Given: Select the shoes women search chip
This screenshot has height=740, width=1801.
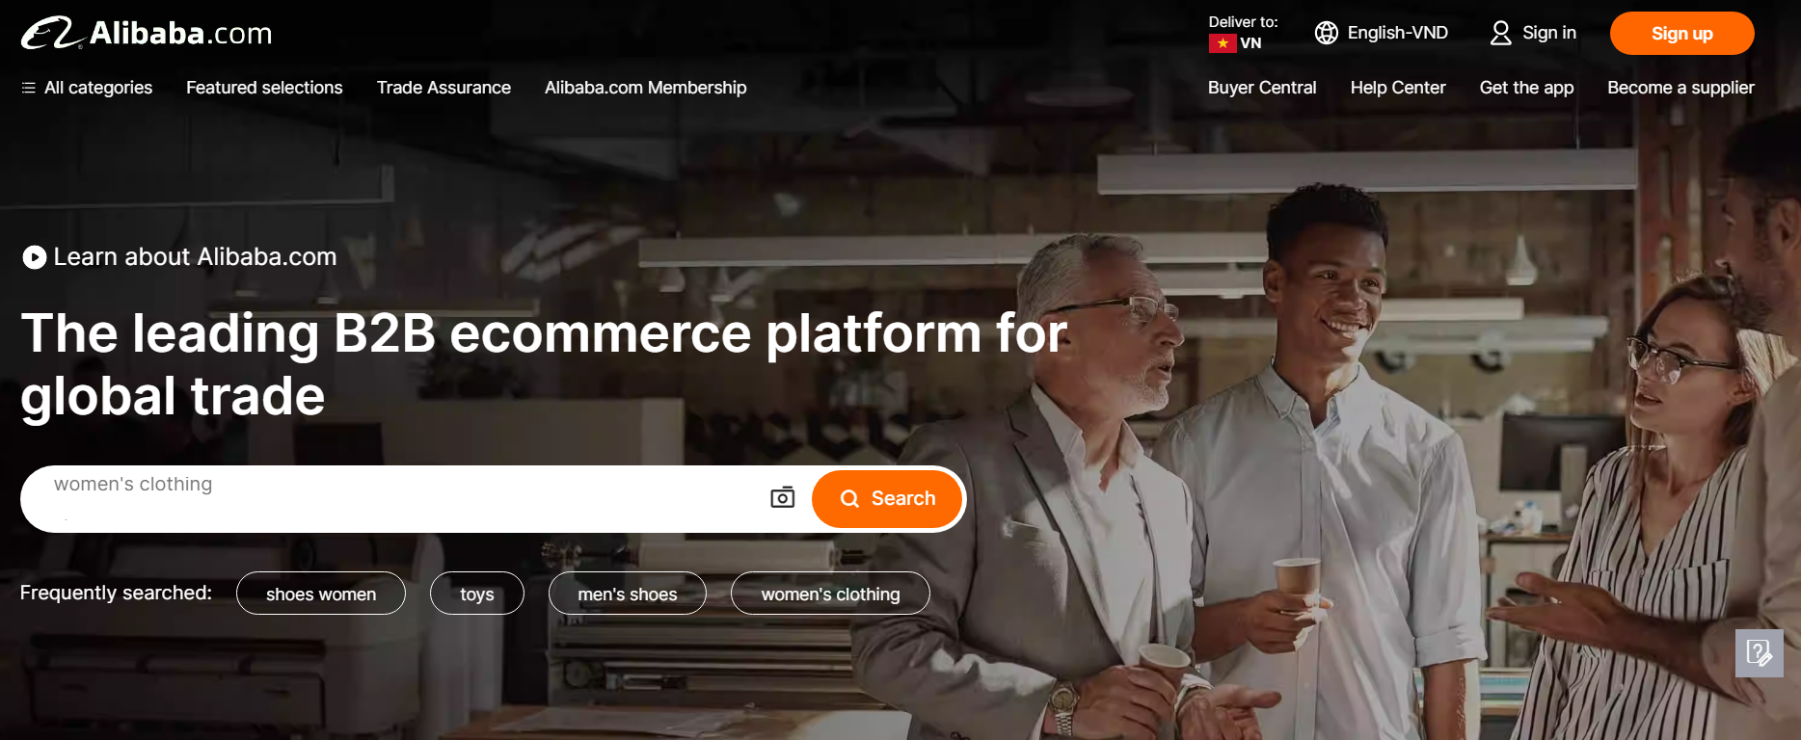Looking at the screenshot, I should click(321, 594).
